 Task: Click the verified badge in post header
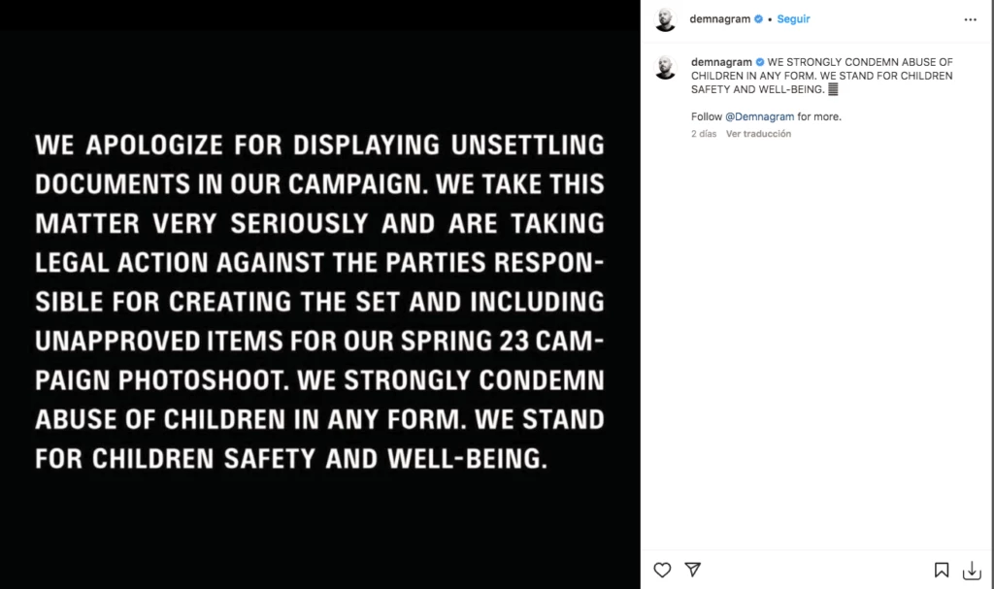[x=758, y=19]
